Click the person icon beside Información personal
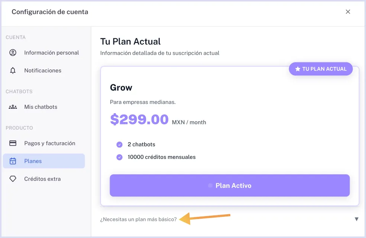366x238 pixels. [x=13, y=53]
